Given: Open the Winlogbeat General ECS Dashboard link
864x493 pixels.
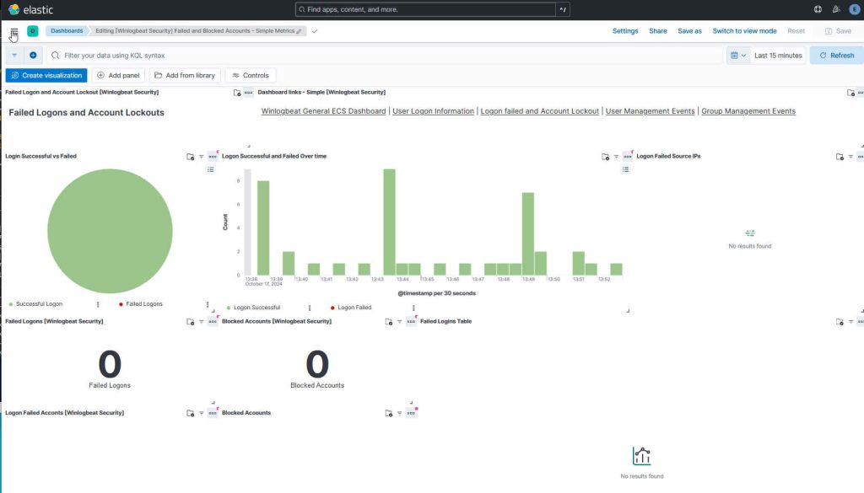Looking at the screenshot, I should [324, 110].
